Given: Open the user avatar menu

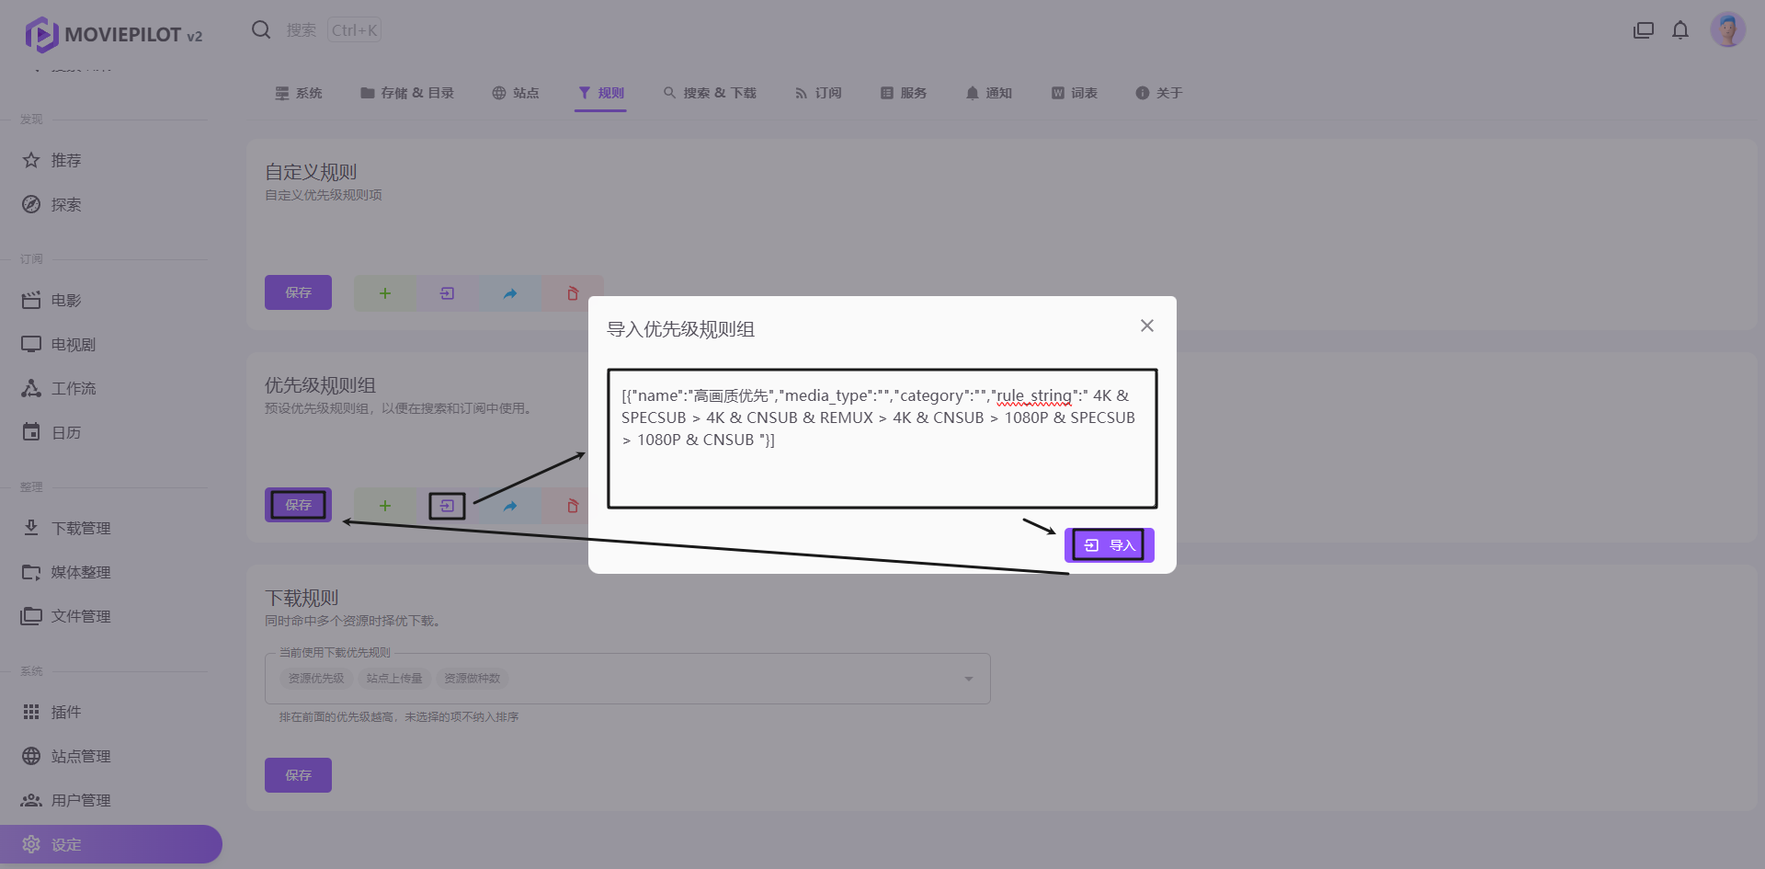Looking at the screenshot, I should click(x=1726, y=30).
